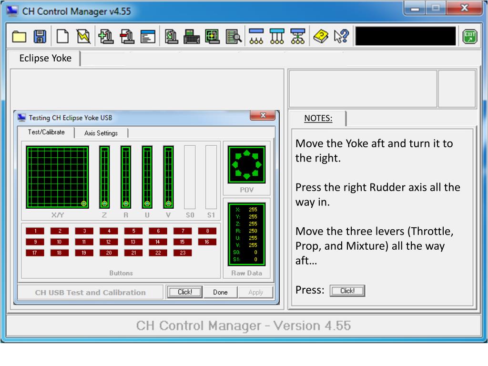Screen dimensions: 488x366
Task: Open the Axis Settings tab
Action: tap(101, 133)
